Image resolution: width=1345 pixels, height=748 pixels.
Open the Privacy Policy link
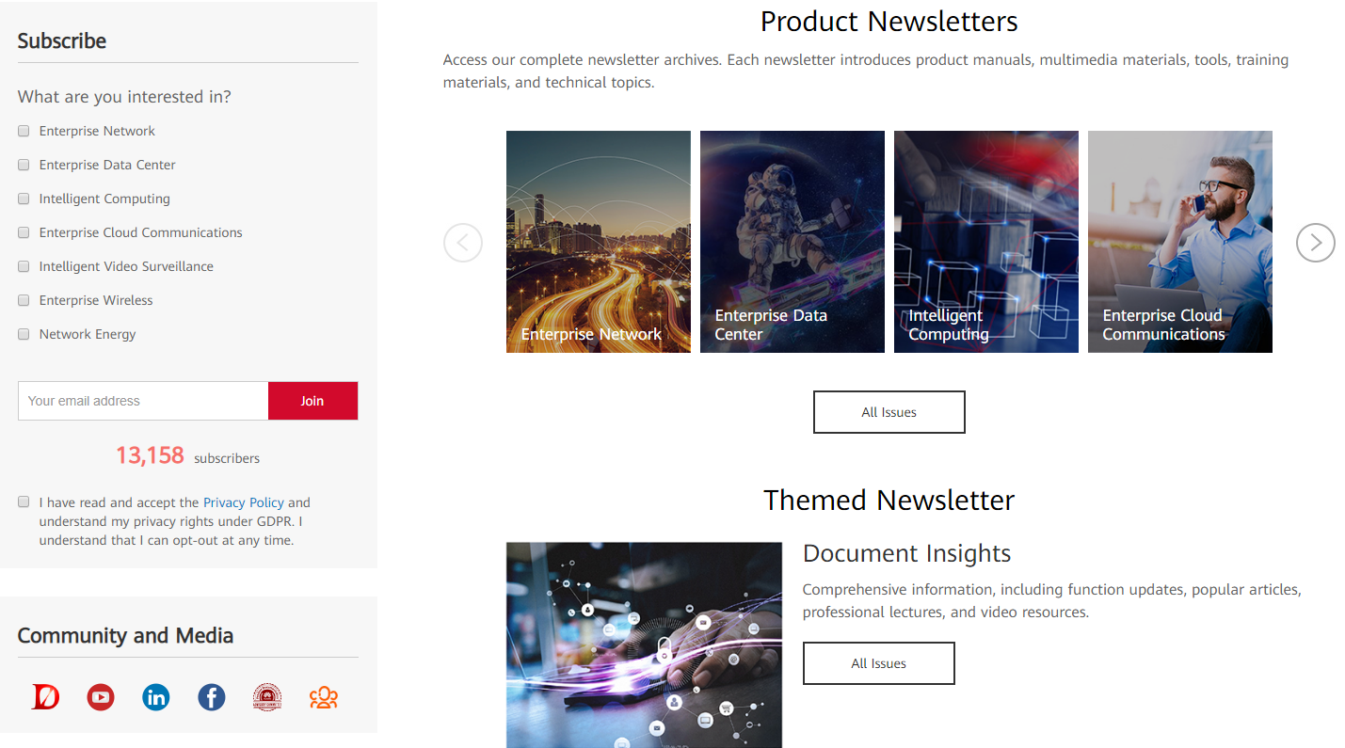[x=244, y=502]
